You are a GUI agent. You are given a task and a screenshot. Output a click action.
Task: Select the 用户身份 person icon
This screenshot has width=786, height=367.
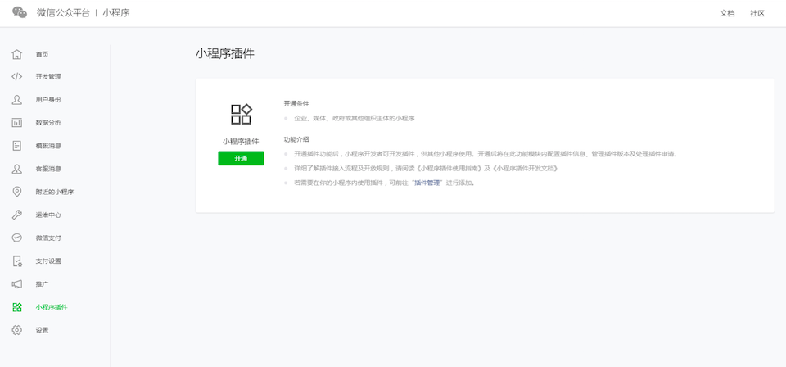[16, 100]
